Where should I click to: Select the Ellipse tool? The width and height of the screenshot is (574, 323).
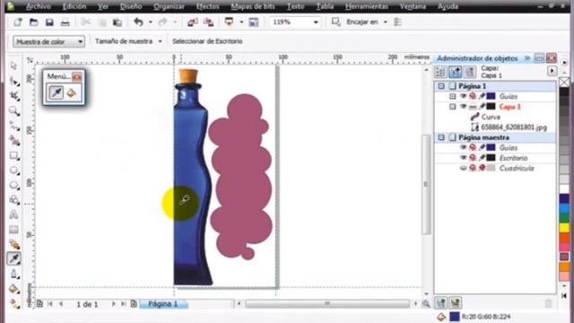click(14, 170)
